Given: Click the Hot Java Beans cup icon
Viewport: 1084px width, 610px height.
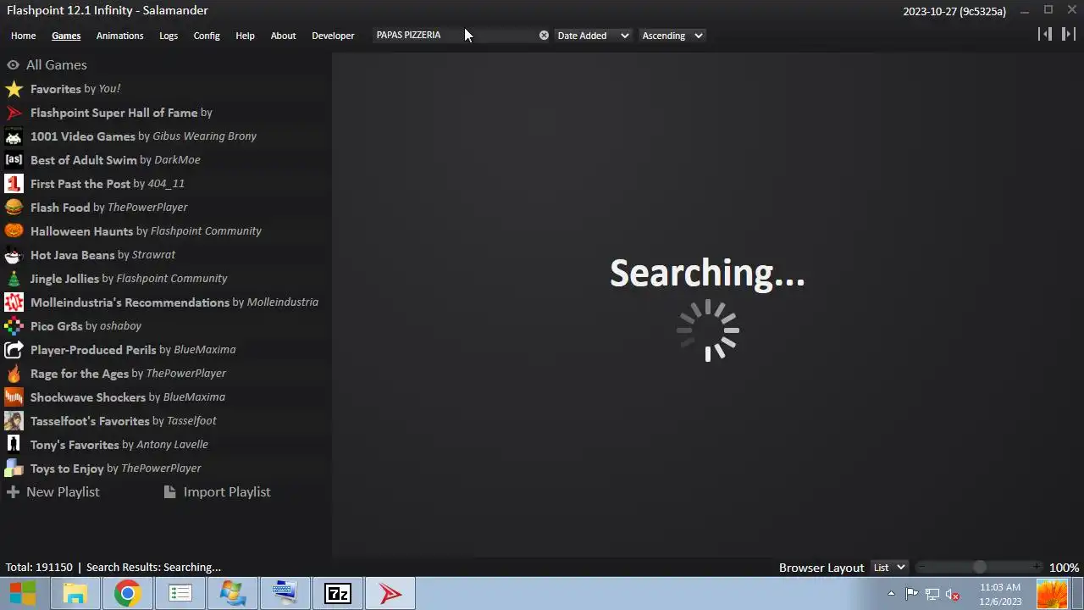Looking at the screenshot, I should pos(14,255).
